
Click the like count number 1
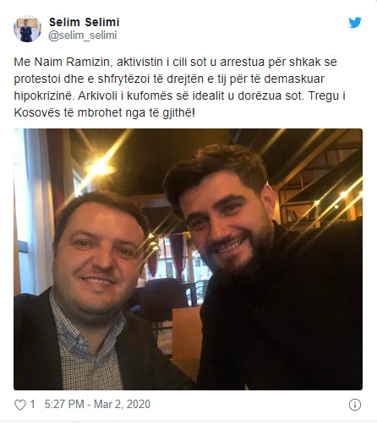click(x=32, y=405)
